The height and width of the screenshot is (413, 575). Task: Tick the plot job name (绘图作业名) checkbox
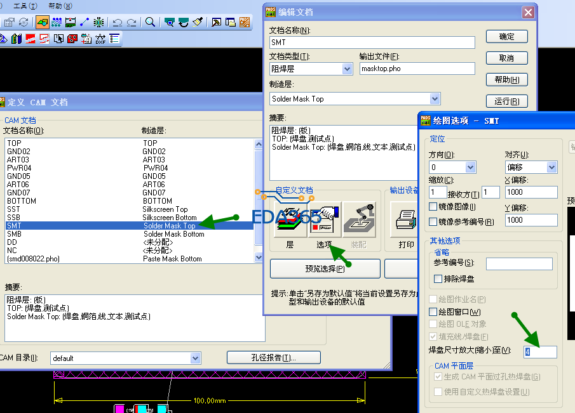coord(433,299)
